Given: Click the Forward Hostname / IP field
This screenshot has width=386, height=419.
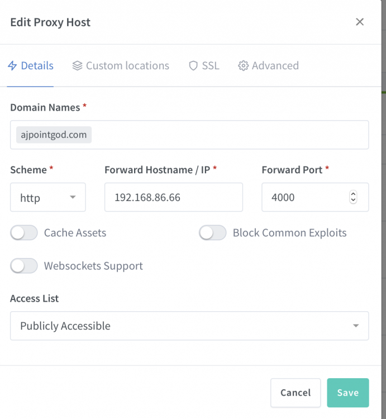Looking at the screenshot, I should click(174, 197).
